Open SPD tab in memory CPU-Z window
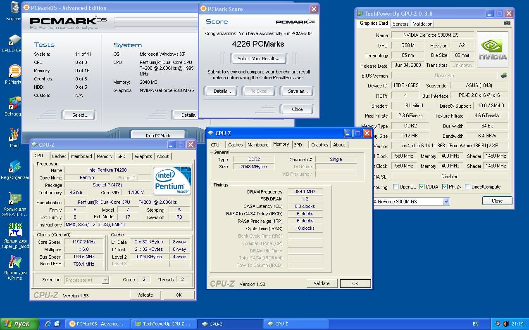529x330 pixels. coord(298,145)
